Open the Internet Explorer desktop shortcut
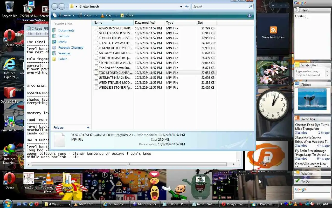 pos(9,68)
